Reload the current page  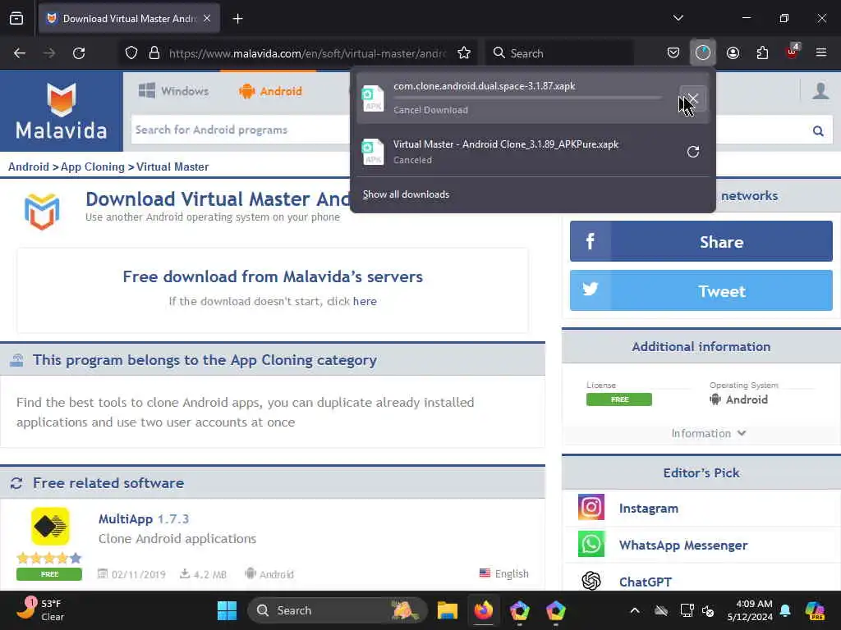(x=79, y=53)
